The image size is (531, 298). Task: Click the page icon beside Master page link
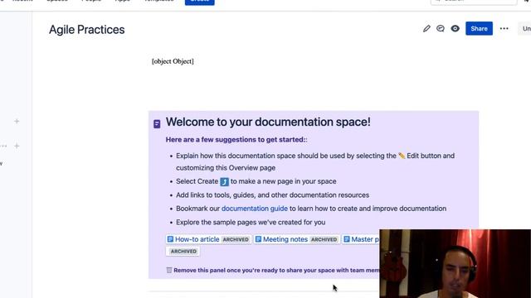point(347,239)
